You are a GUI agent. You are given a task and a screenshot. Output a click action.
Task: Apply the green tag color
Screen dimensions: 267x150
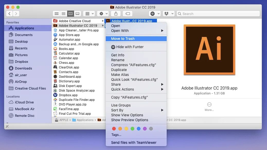tap(132, 129)
